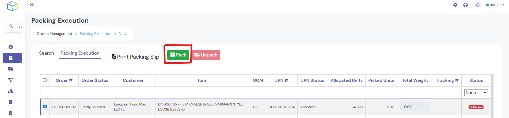The width and height of the screenshot is (509, 118).
Task: Switch to the Search tab
Action: (47, 53)
